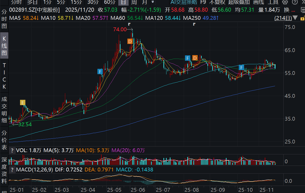Click the F9 button
Viewport: 305px width, 193px height.
[x=203, y=3]
